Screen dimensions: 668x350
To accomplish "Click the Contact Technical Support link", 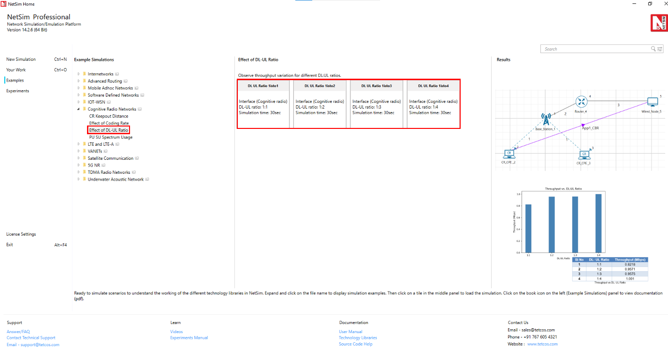I will click(x=31, y=338).
